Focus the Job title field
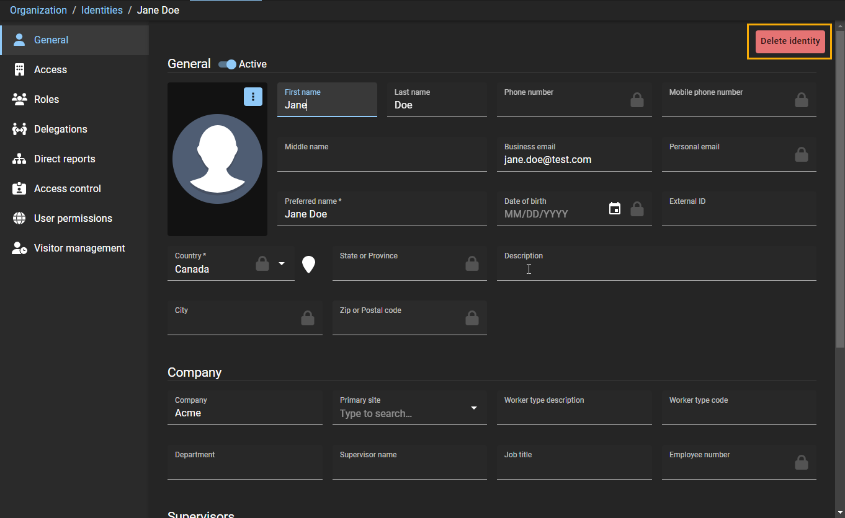 pyautogui.click(x=575, y=462)
